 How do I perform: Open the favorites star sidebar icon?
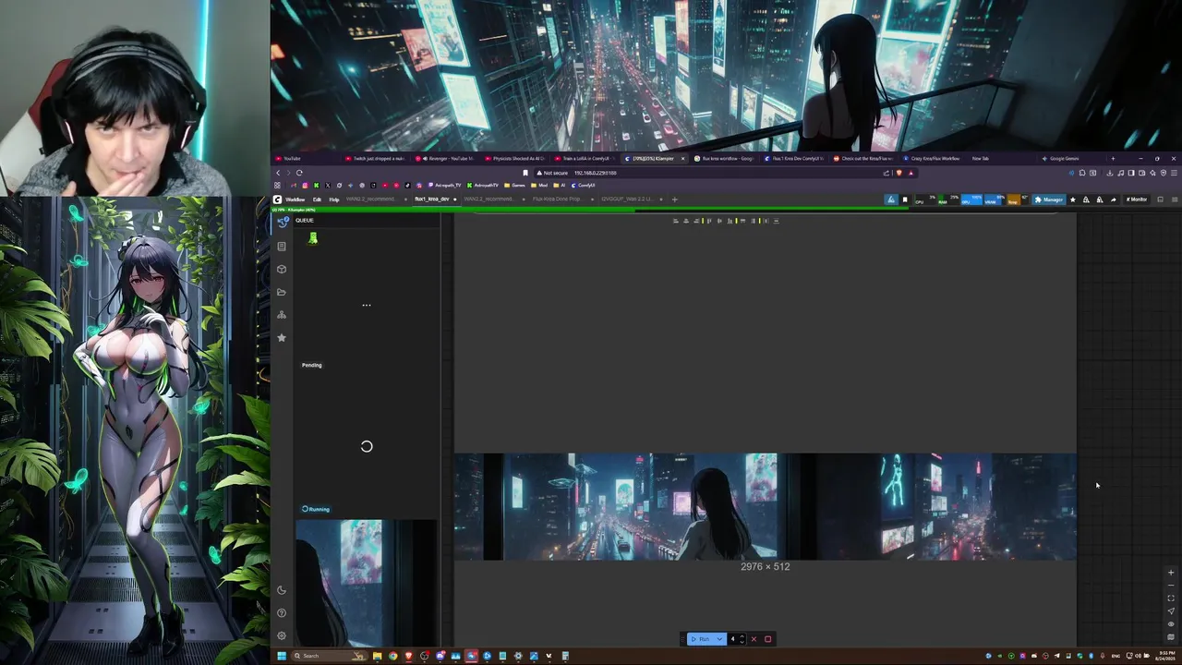[x=282, y=338]
